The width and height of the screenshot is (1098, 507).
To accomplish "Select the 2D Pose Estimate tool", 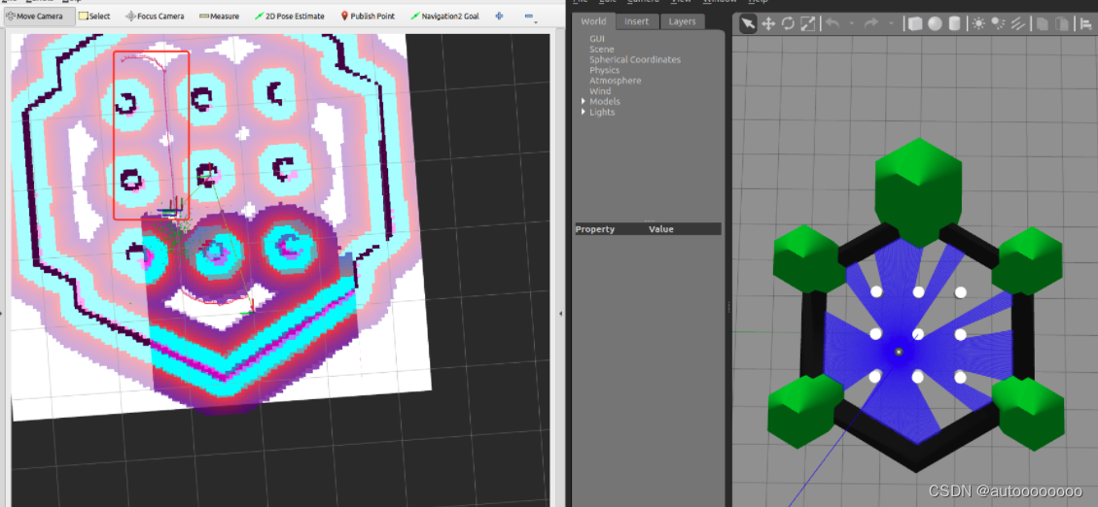I will pos(289,17).
